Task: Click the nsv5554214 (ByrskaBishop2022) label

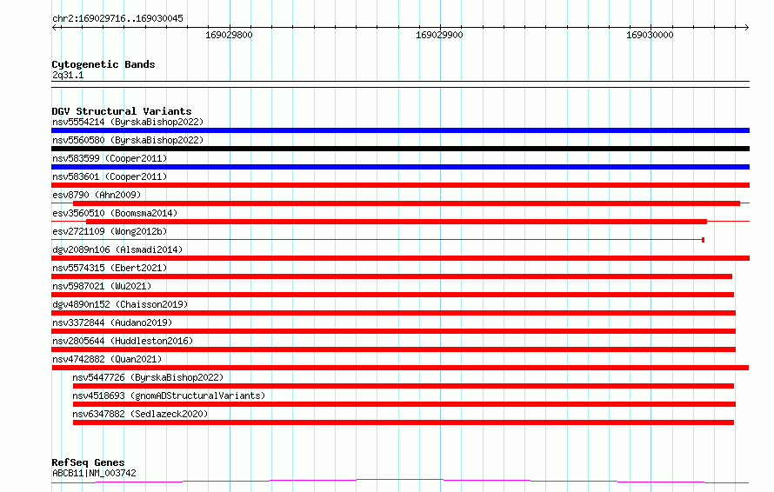Action: click(x=128, y=122)
